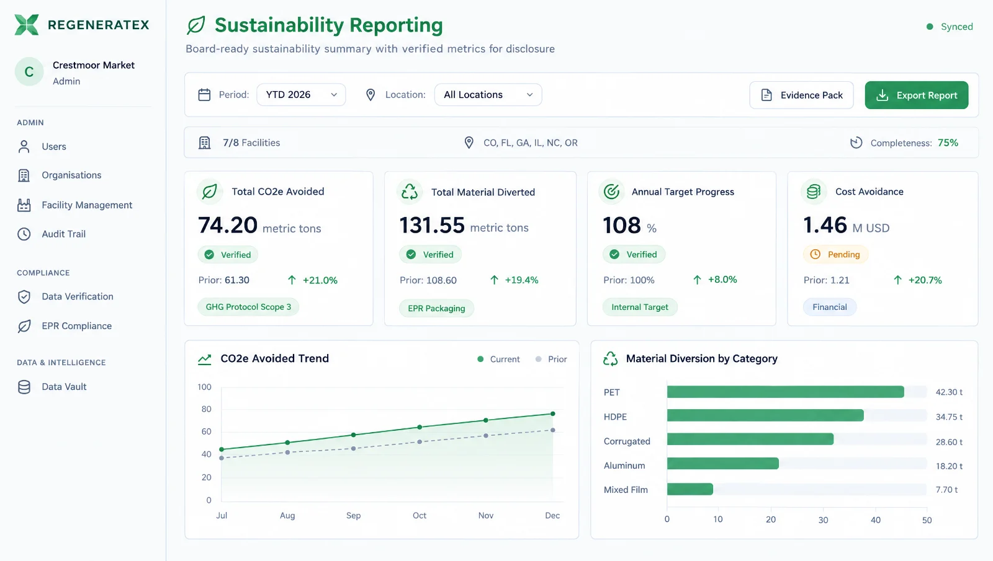Open the All Locations dropdown
Screen dimensions: 993x561
click(488, 95)
